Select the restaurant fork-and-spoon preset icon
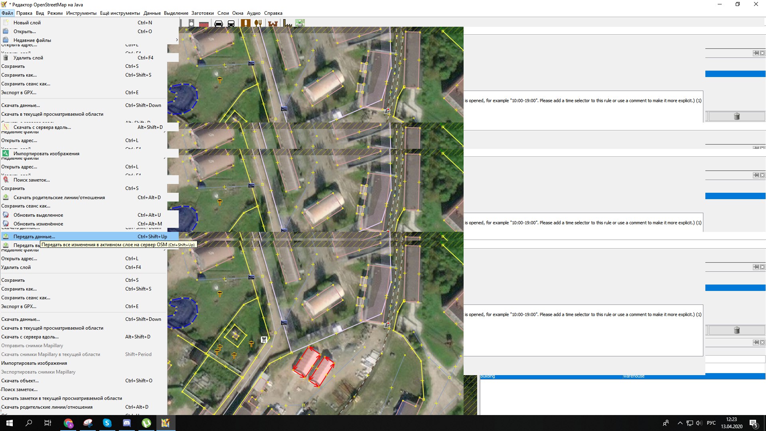 [258, 23]
